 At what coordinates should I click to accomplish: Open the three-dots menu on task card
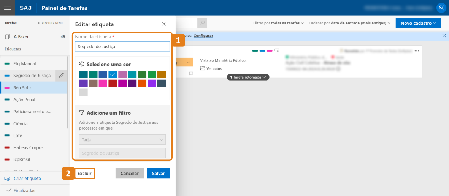[417, 51]
